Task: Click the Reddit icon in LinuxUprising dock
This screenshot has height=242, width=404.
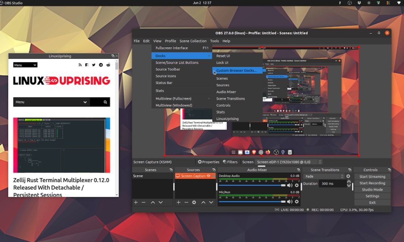Action: tap(108, 65)
